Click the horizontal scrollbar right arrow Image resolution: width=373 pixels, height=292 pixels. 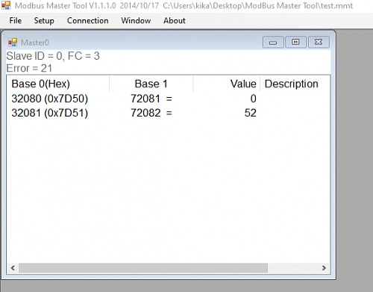pos(324,268)
